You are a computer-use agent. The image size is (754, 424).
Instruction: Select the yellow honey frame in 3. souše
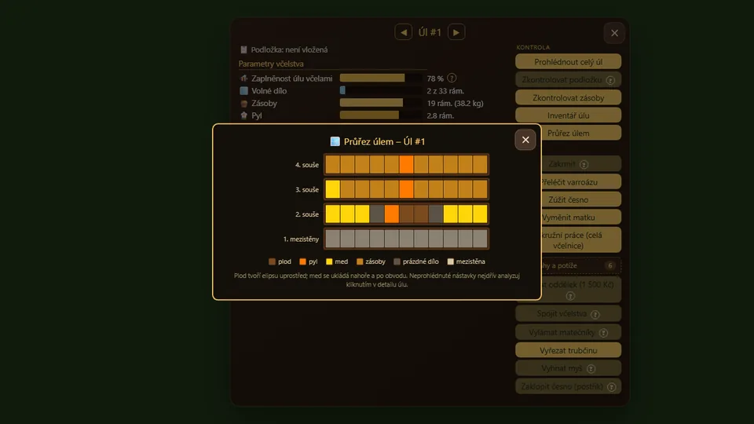point(333,189)
